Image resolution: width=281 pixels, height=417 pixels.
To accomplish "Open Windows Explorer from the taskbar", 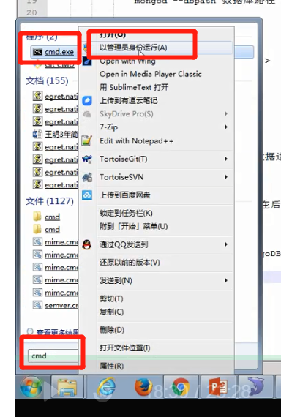I will (67, 387).
